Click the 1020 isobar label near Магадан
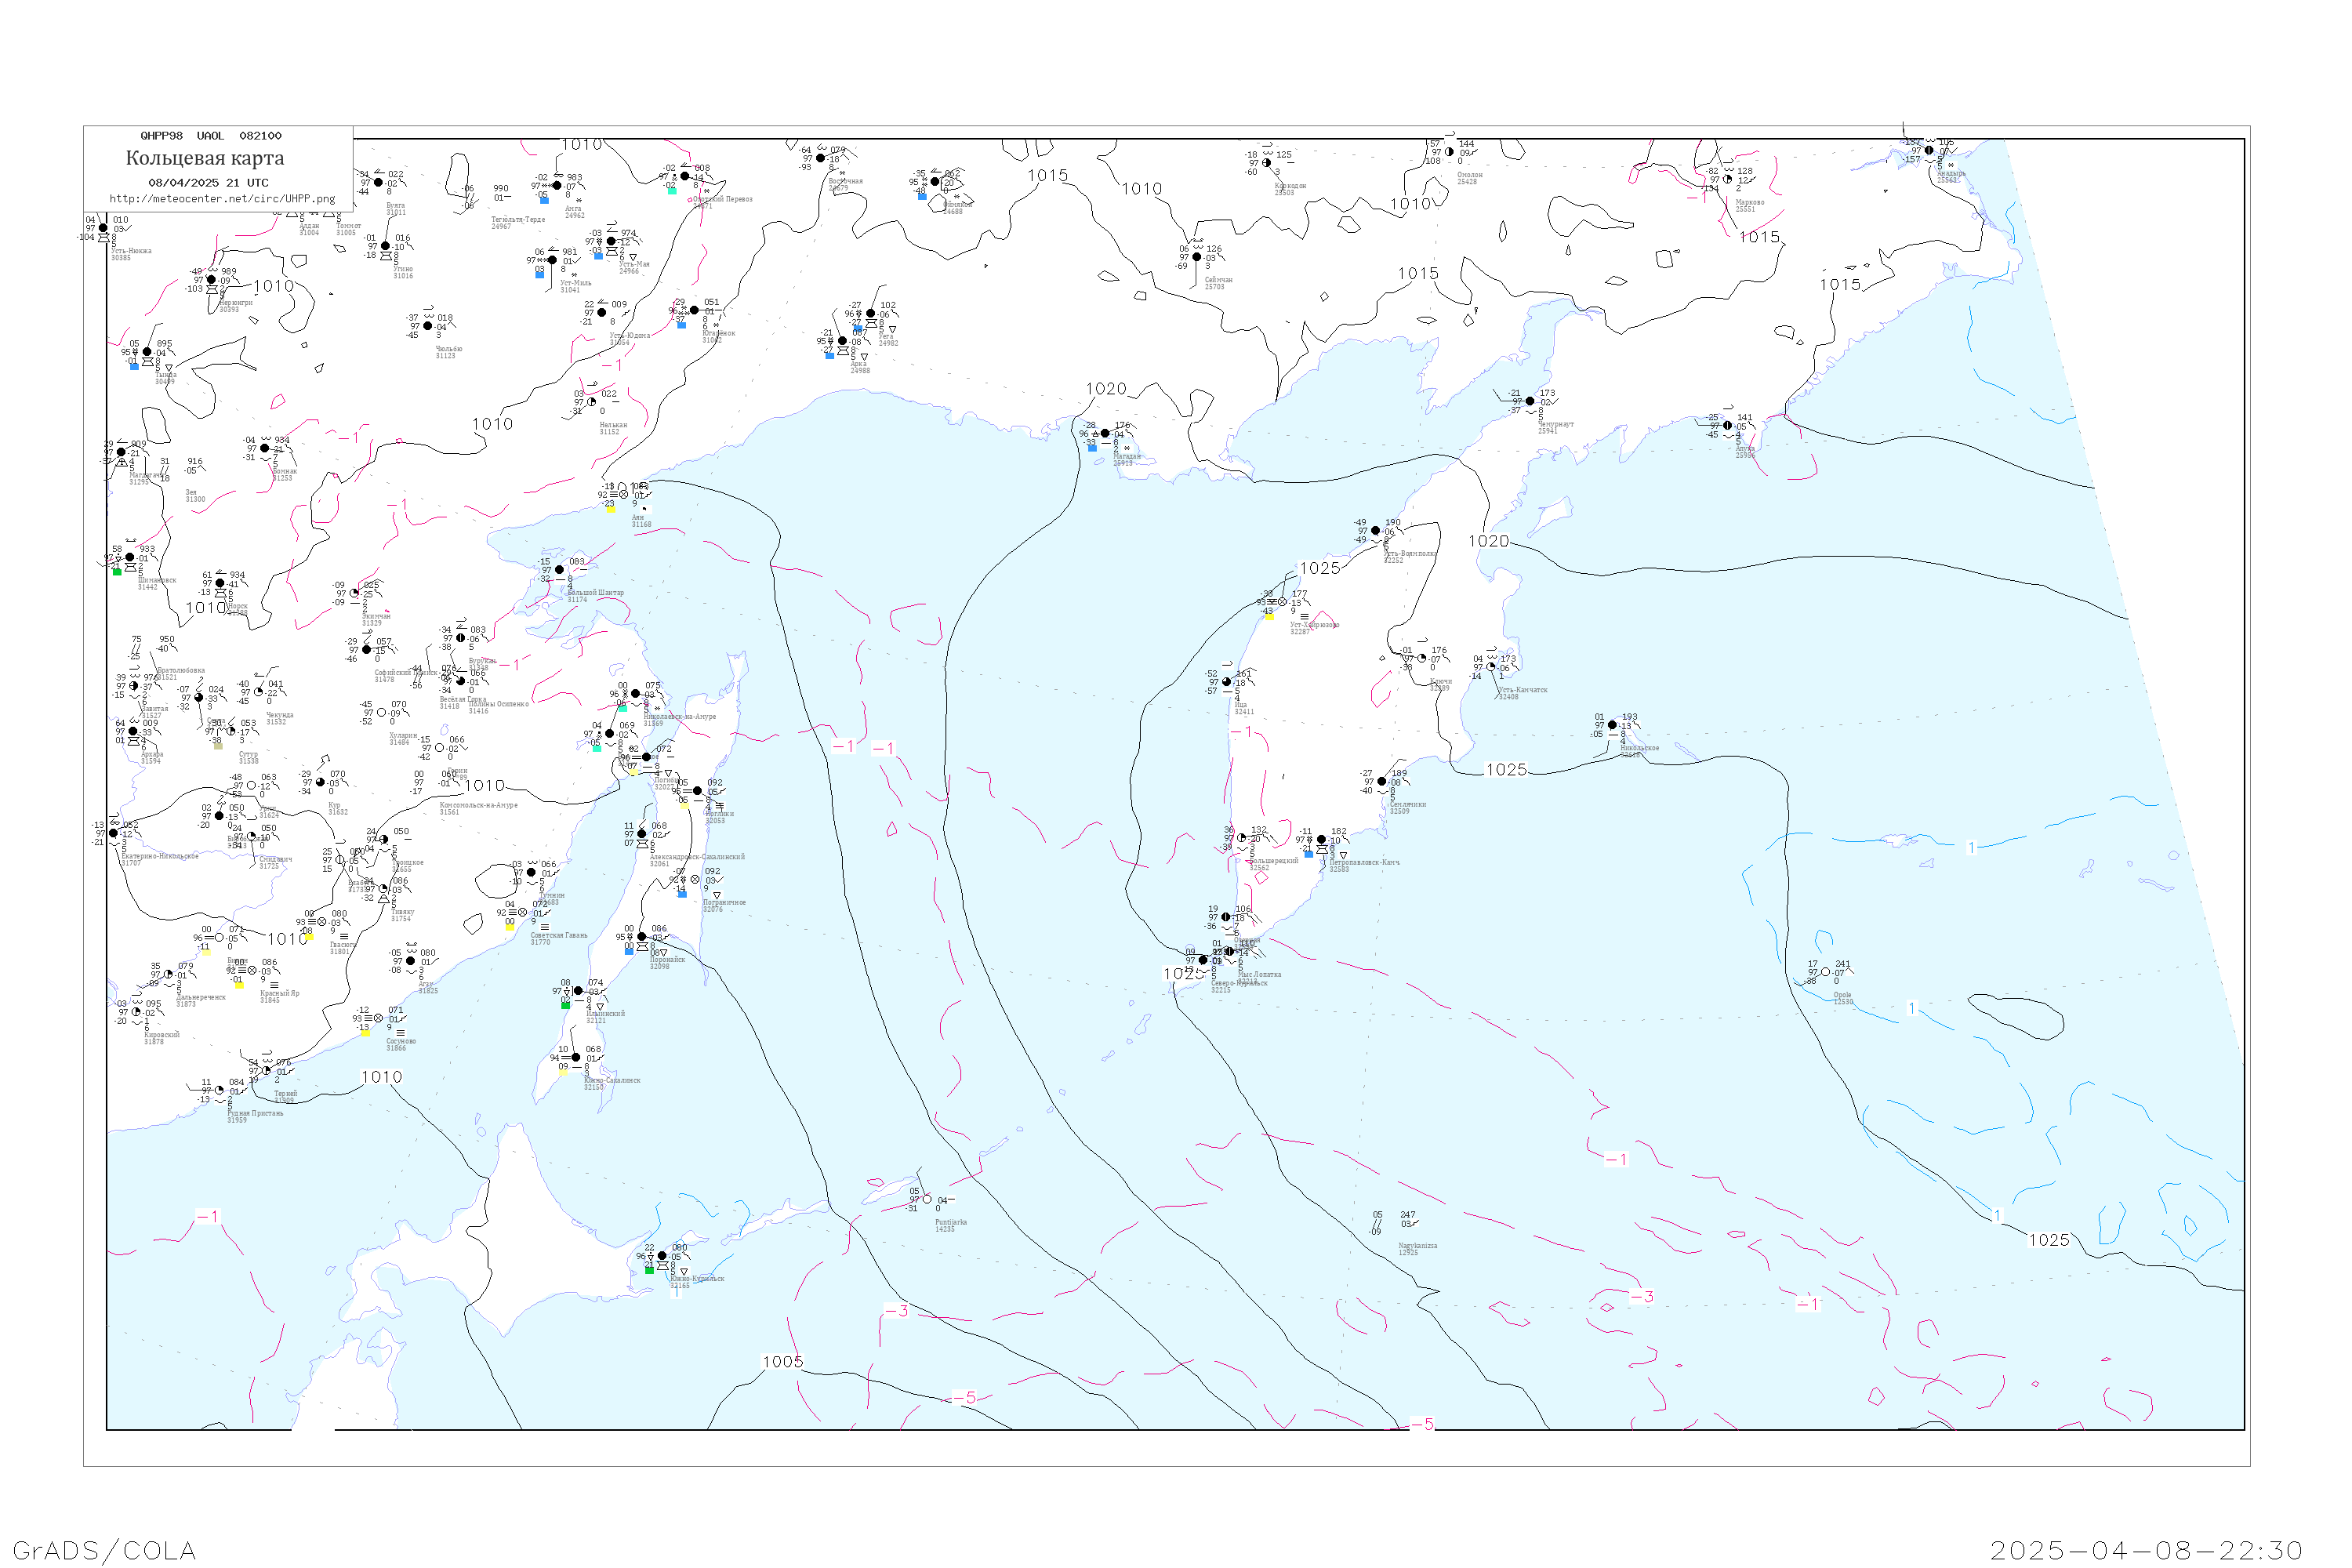The width and height of the screenshot is (2352, 1568). coord(1106,389)
